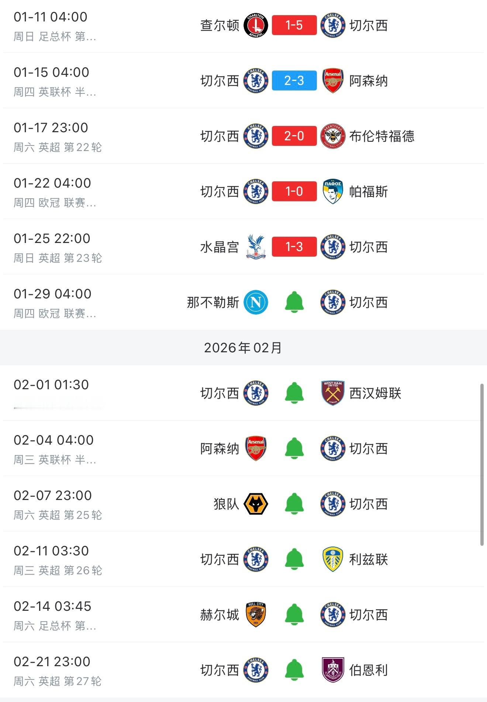Click the Crystal Palace club crest

pyautogui.click(x=256, y=247)
